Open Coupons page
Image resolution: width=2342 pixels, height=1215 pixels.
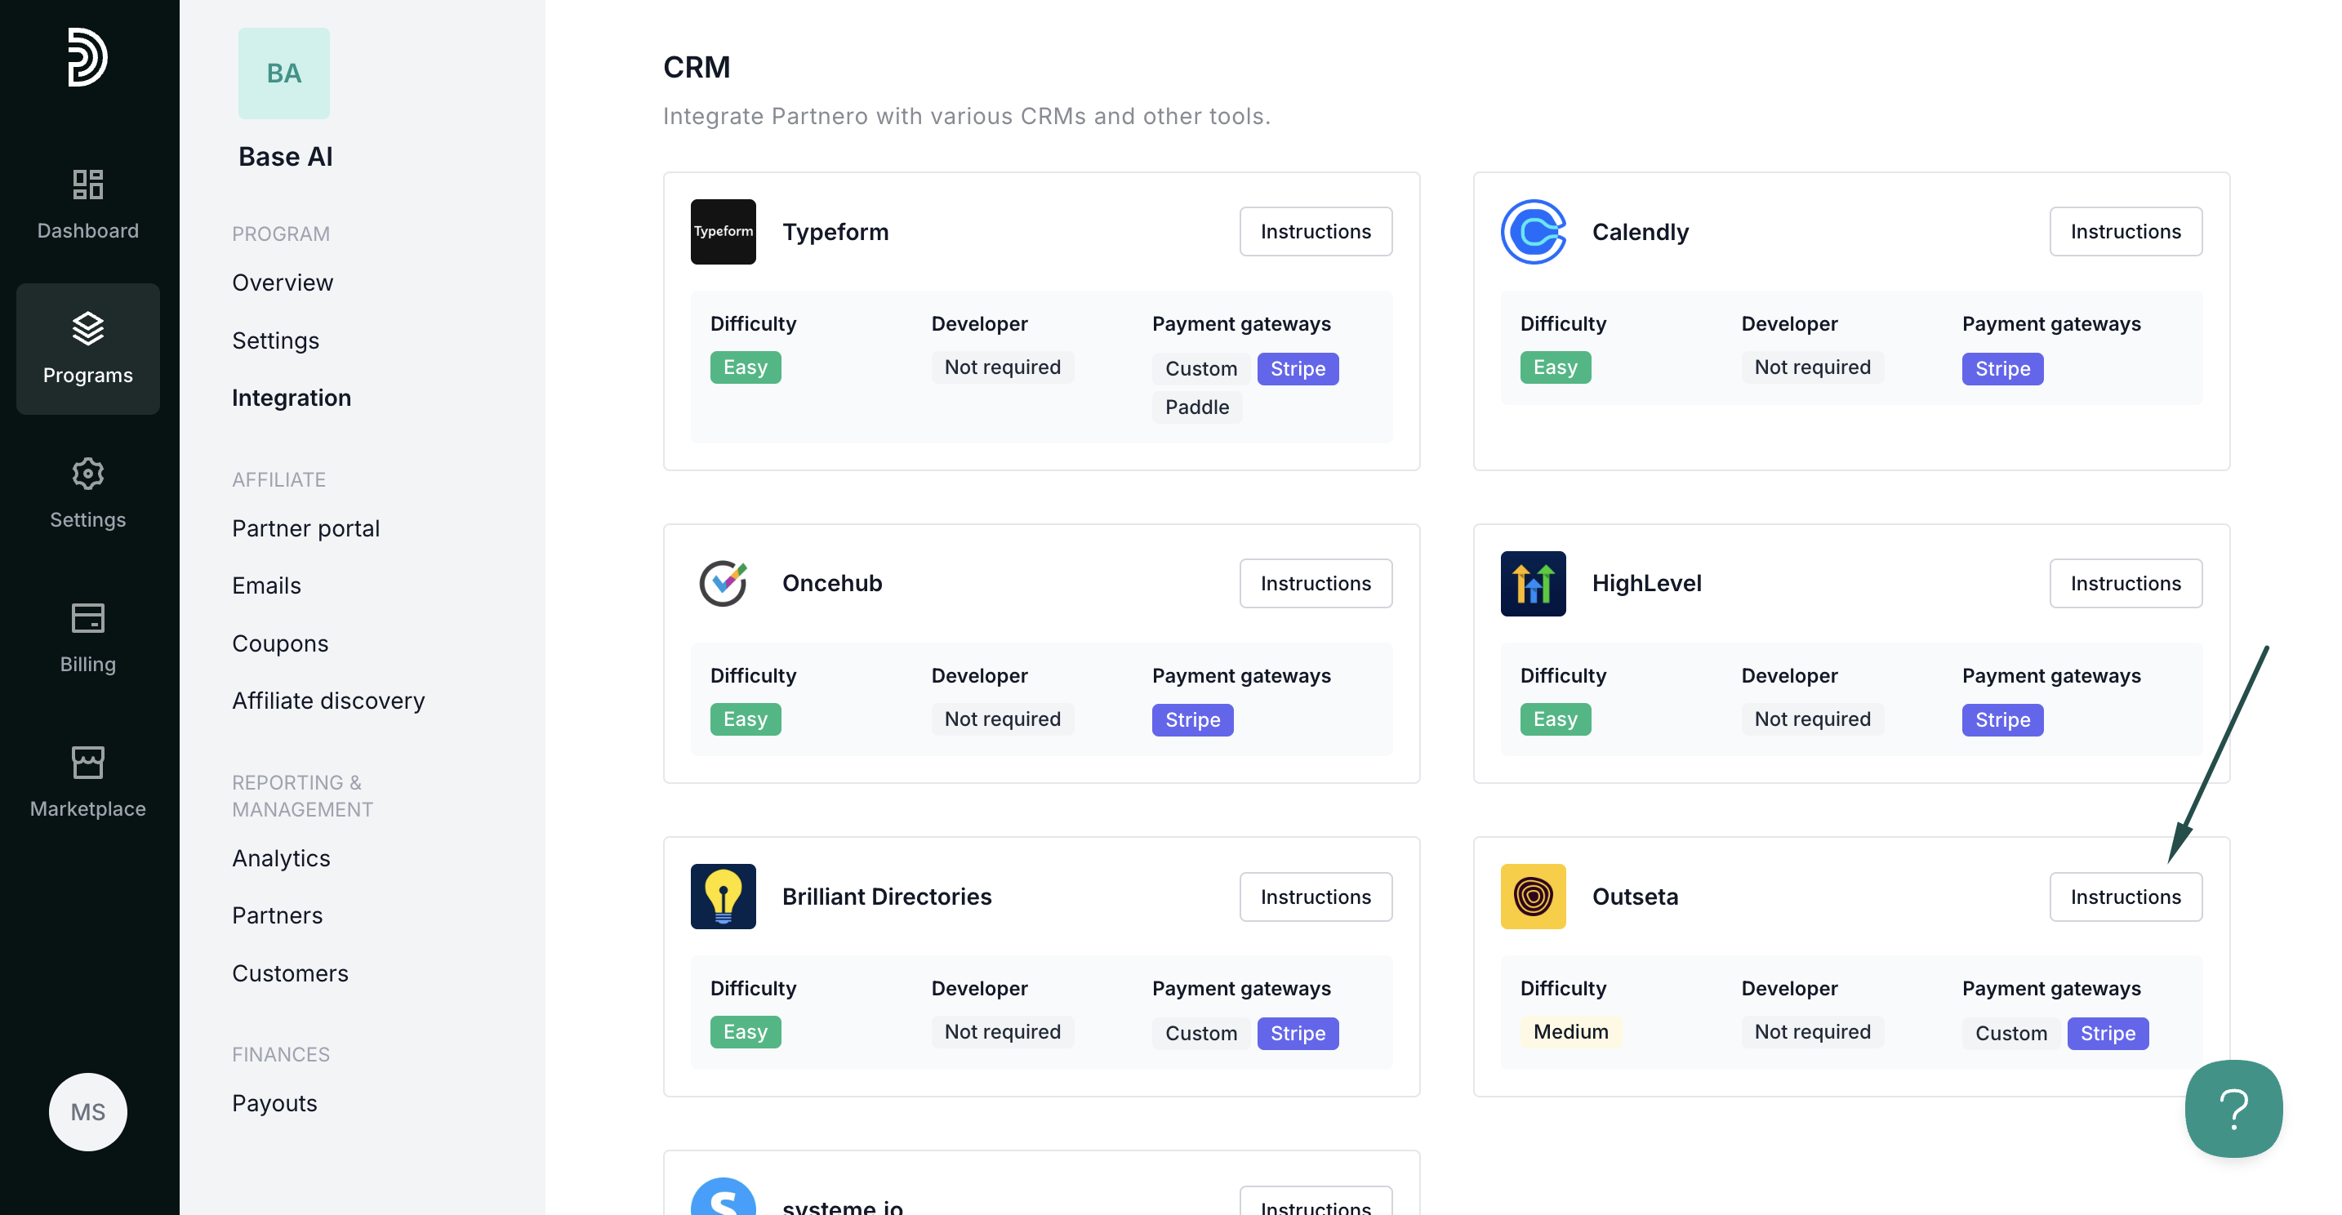click(x=280, y=643)
